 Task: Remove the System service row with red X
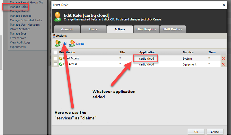click(223, 59)
